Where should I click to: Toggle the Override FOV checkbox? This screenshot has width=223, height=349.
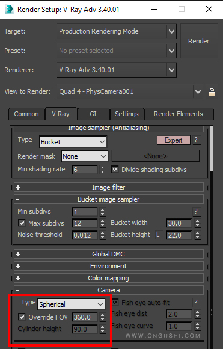click(x=22, y=317)
